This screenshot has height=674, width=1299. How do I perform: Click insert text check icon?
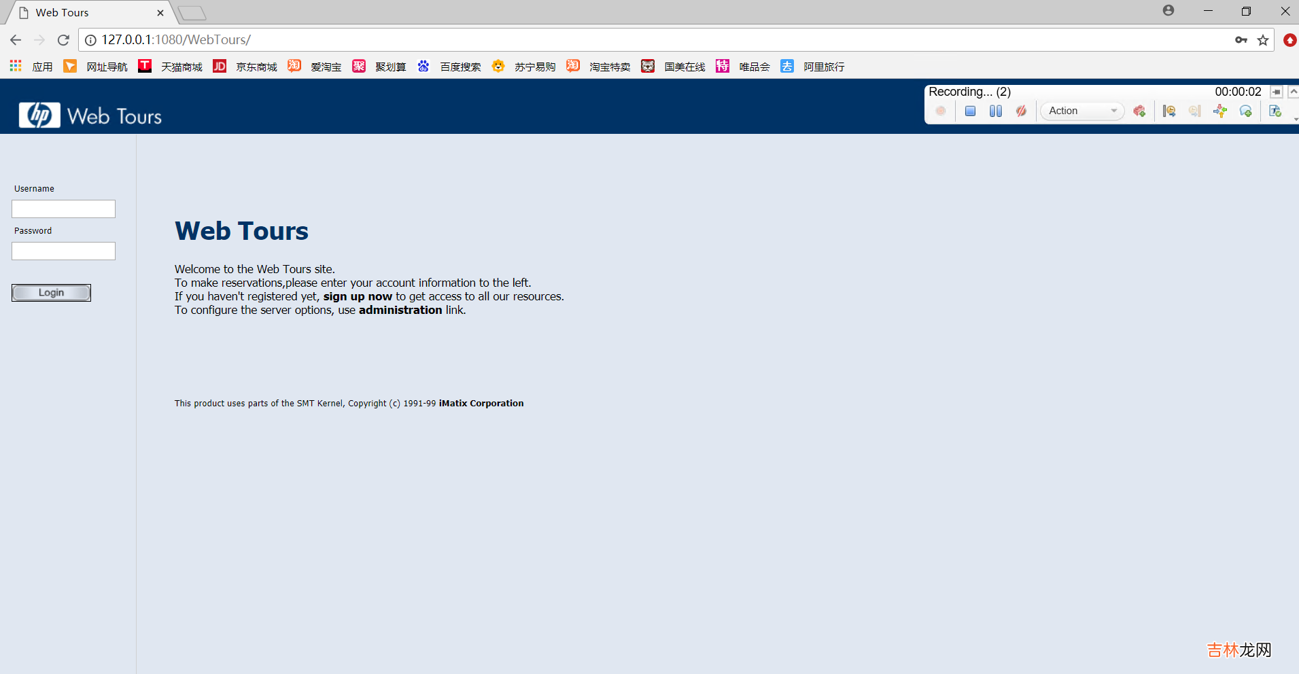tap(1275, 111)
